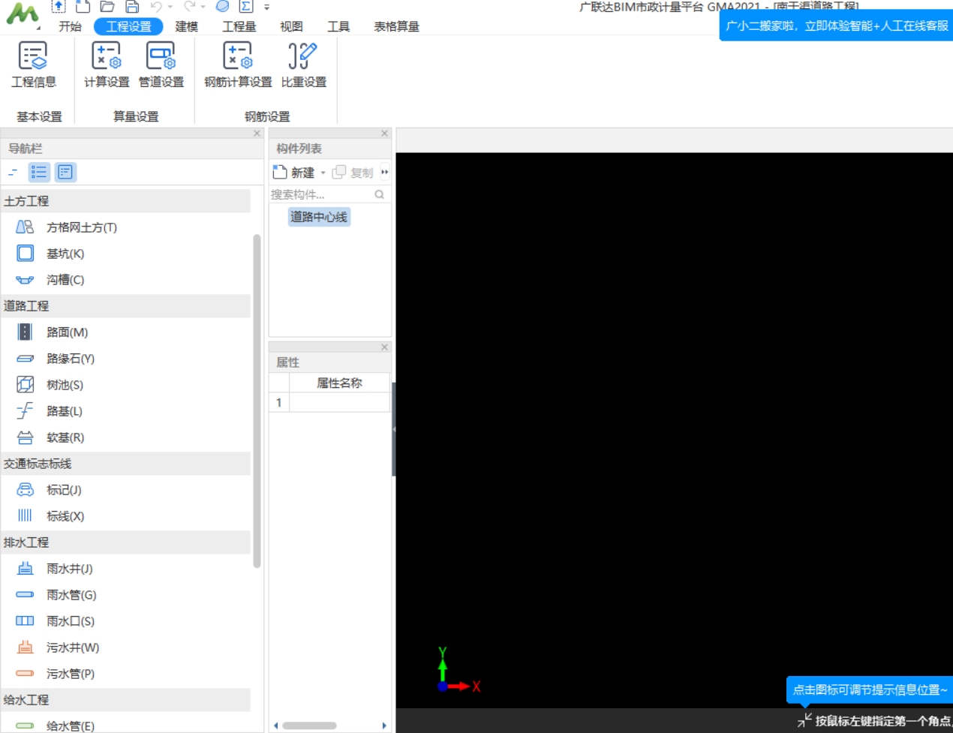Select 路基(L) roadbed item
The height and width of the screenshot is (733, 953).
coord(50,411)
